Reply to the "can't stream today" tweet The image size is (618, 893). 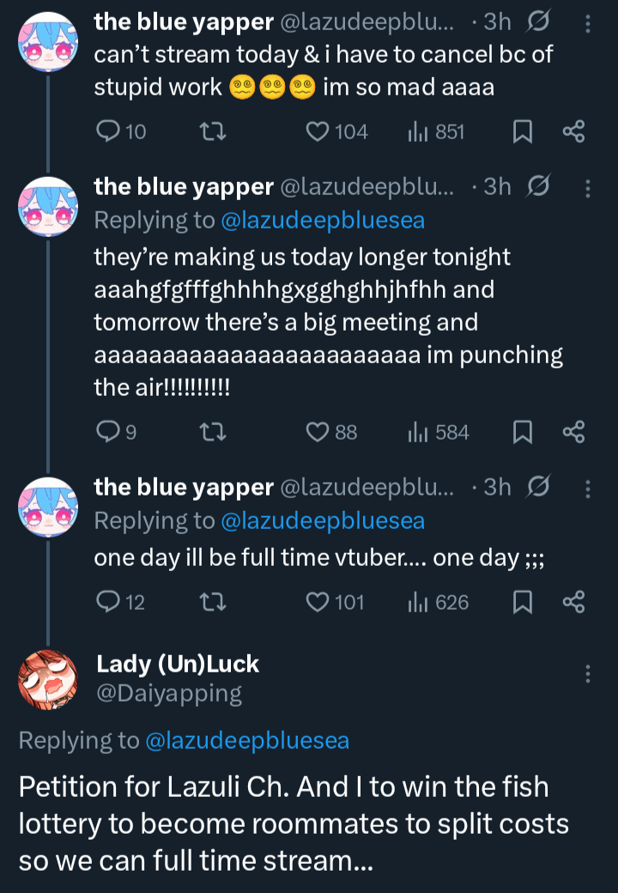(108, 131)
